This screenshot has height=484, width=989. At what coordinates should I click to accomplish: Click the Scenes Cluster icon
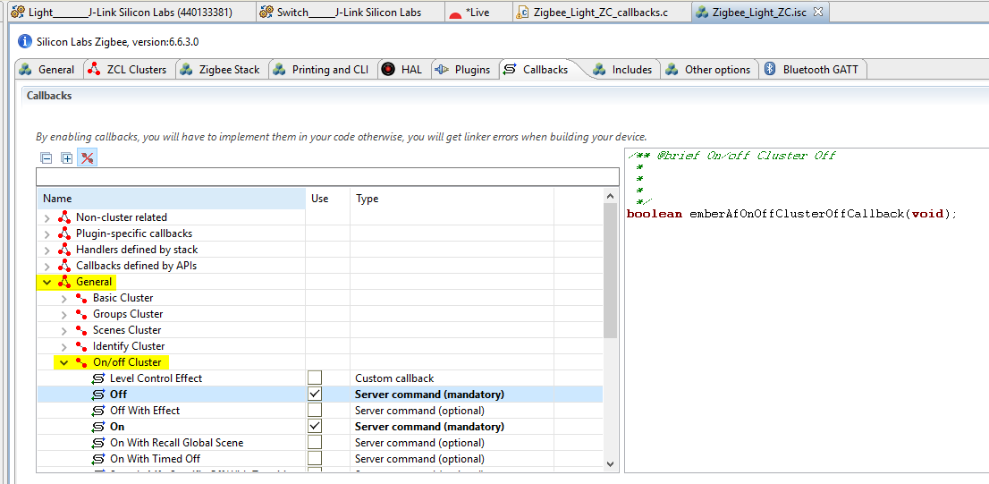tap(81, 330)
